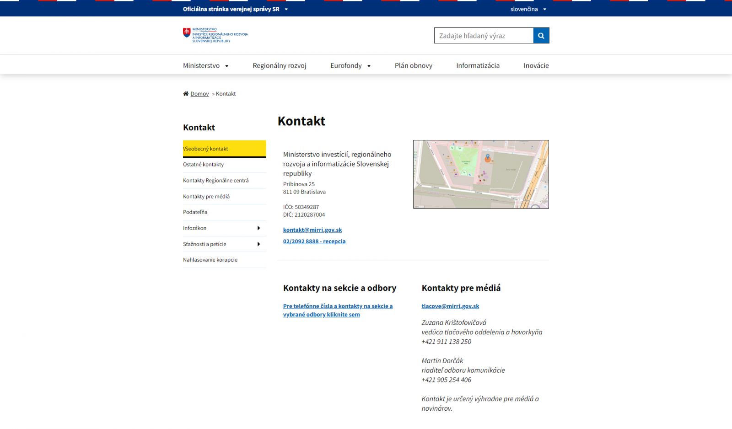
Task: Expand the Infozákon sidebar arrow
Action: pos(258,228)
